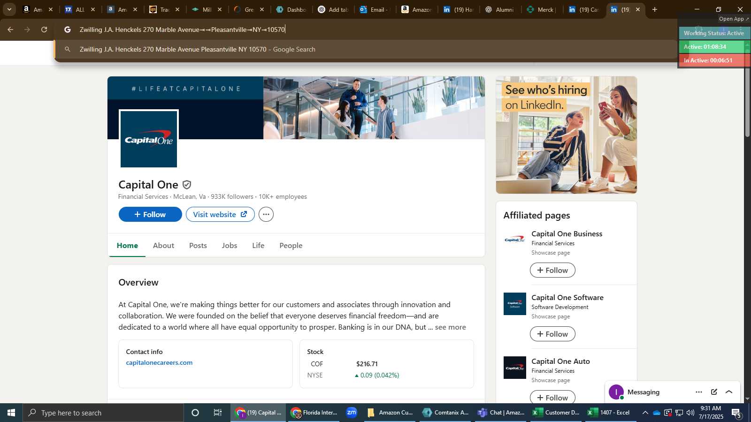Switch to the Life tab
Image resolution: width=751 pixels, height=422 pixels.
coord(258,245)
